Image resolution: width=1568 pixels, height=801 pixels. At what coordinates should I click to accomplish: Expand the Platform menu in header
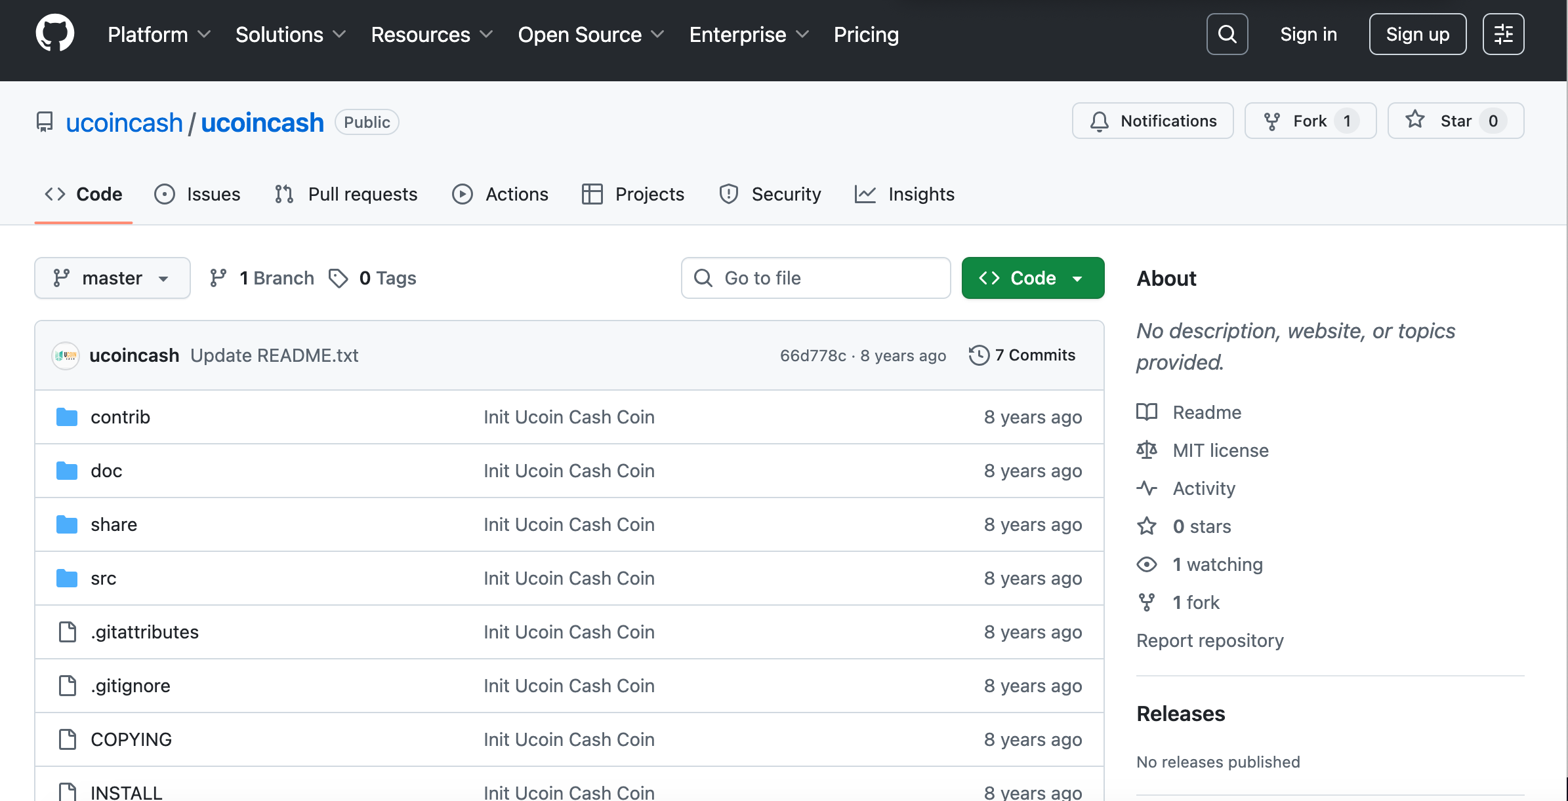(159, 34)
